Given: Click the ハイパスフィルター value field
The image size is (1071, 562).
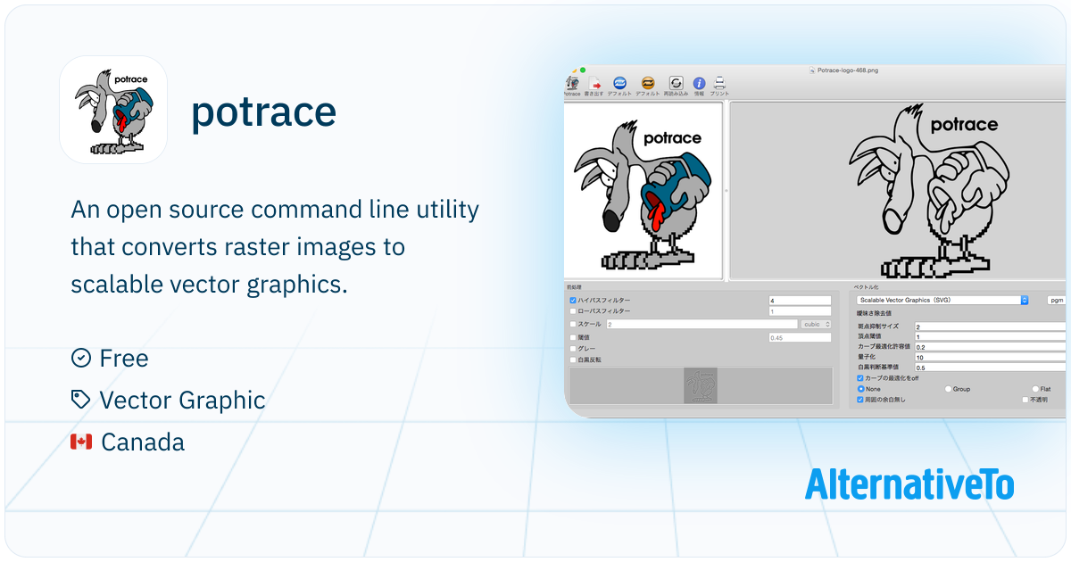Looking at the screenshot, I should (x=800, y=301).
